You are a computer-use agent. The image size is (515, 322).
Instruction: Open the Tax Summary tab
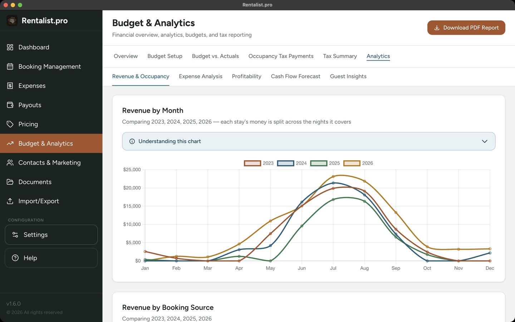pyautogui.click(x=340, y=56)
